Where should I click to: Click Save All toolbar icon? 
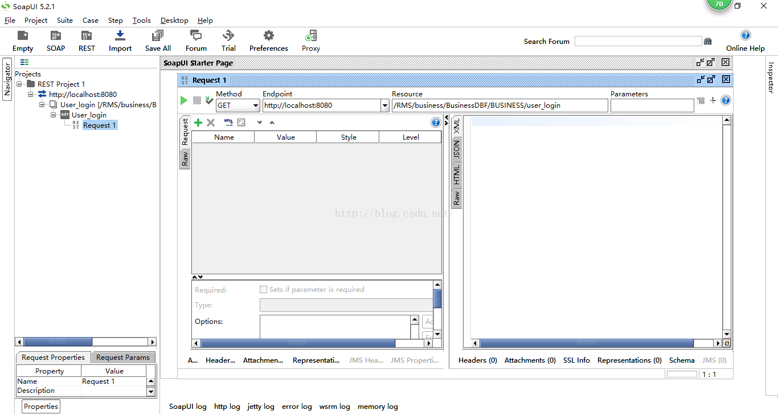point(158,41)
